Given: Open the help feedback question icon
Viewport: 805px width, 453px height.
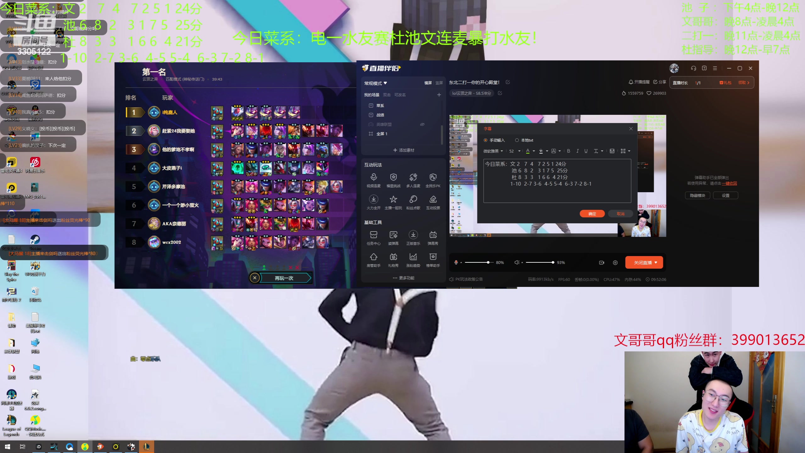Looking at the screenshot, I should click(704, 68).
